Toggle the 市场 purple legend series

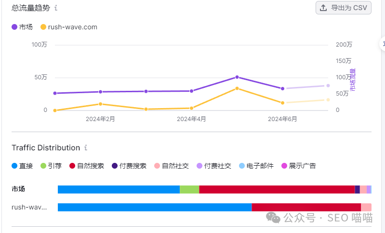coord(22,27)
